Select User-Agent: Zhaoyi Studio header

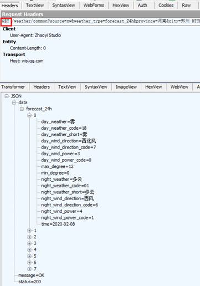click(35, 35)
